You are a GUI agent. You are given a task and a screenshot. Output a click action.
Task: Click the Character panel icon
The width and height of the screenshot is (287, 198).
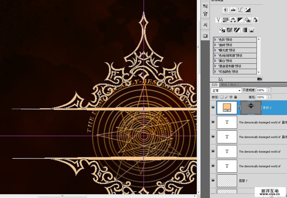205,25
